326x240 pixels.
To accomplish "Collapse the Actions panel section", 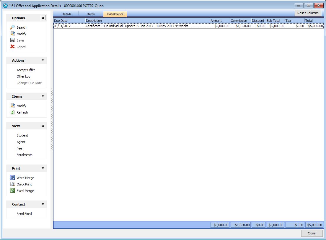I will click(x=43, y=60).
